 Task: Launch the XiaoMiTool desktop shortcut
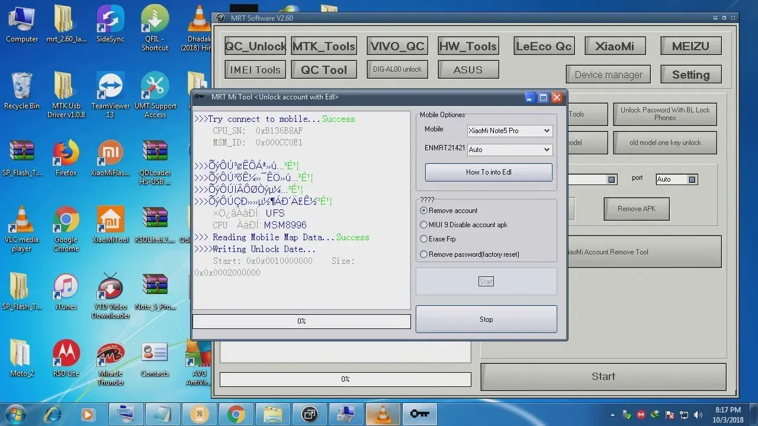pyautogui.click(x=110, y=225)
